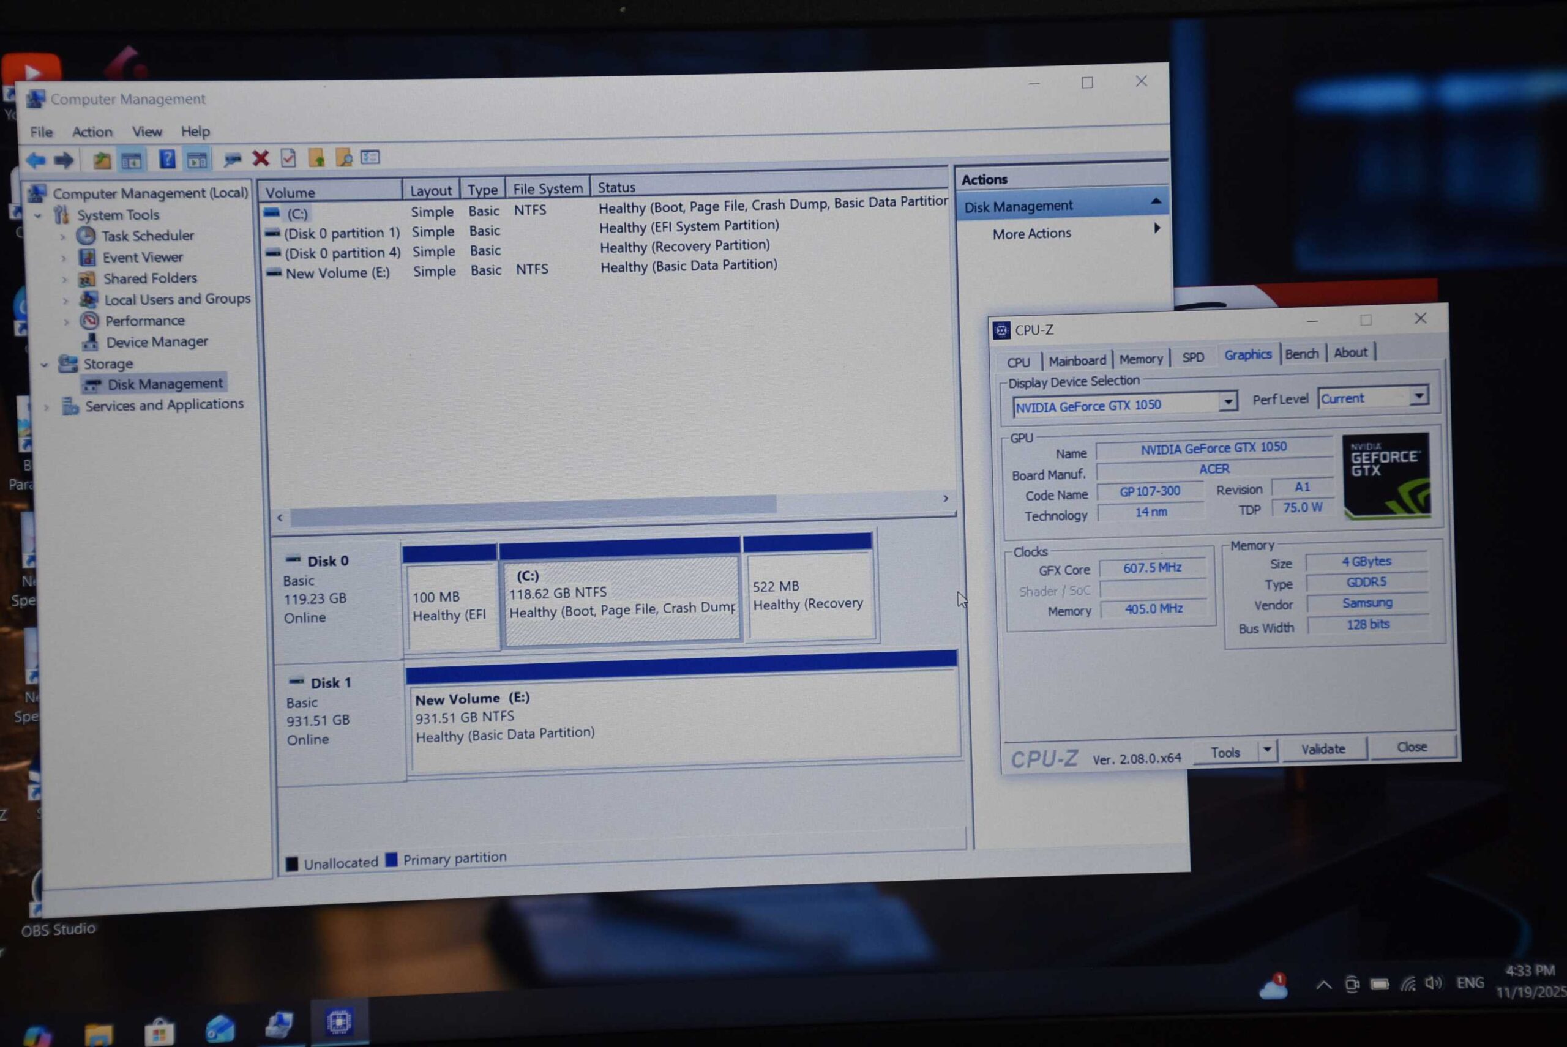Open Device Manager in the tree

pyautogui.click(x=156, y=342)
